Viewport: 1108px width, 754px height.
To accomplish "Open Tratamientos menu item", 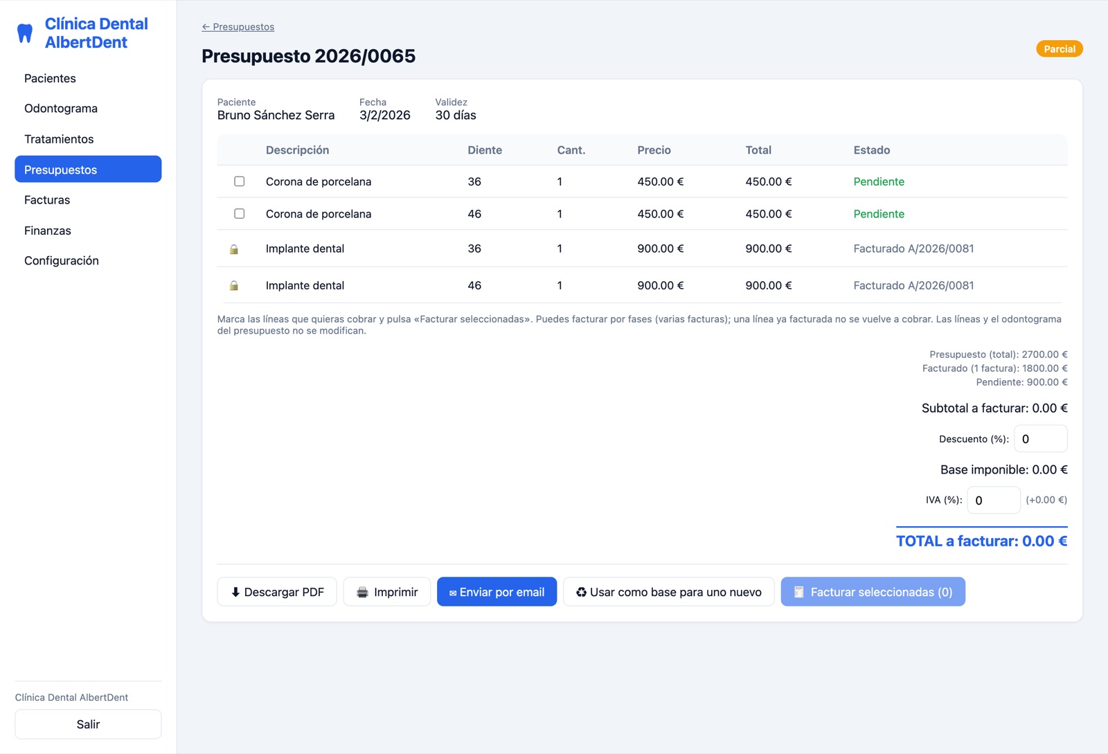I will coord(88,139).
